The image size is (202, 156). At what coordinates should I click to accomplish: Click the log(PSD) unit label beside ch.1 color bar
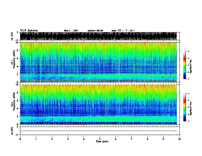tap(191, 67)
